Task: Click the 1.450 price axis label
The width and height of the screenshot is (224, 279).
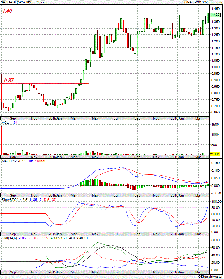Action: 215,9
